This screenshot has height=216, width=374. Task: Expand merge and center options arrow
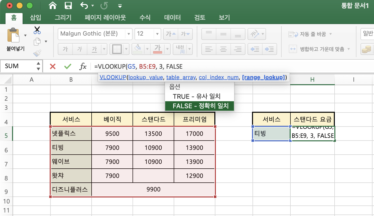pyautogui.click(x=349, y=49)
